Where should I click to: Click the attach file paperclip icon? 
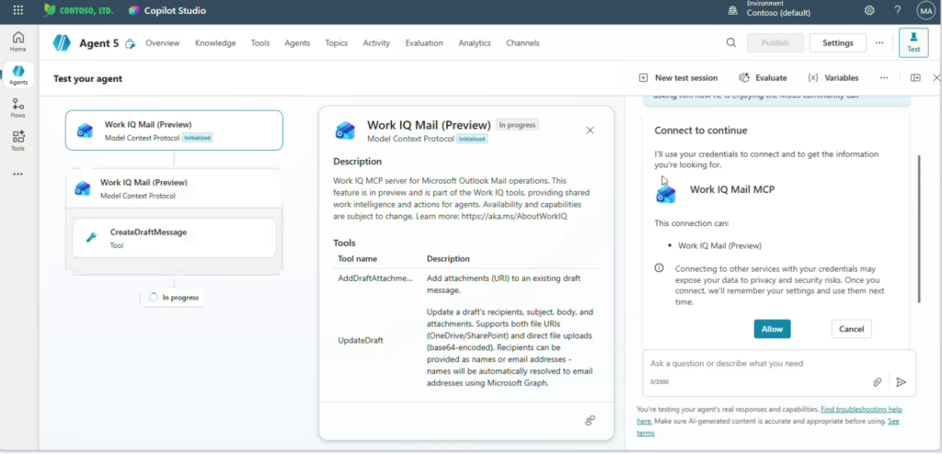[x=878, y=381]
